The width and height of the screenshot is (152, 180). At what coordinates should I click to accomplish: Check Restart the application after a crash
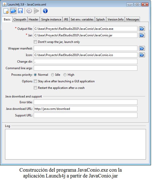coord(35,88)
